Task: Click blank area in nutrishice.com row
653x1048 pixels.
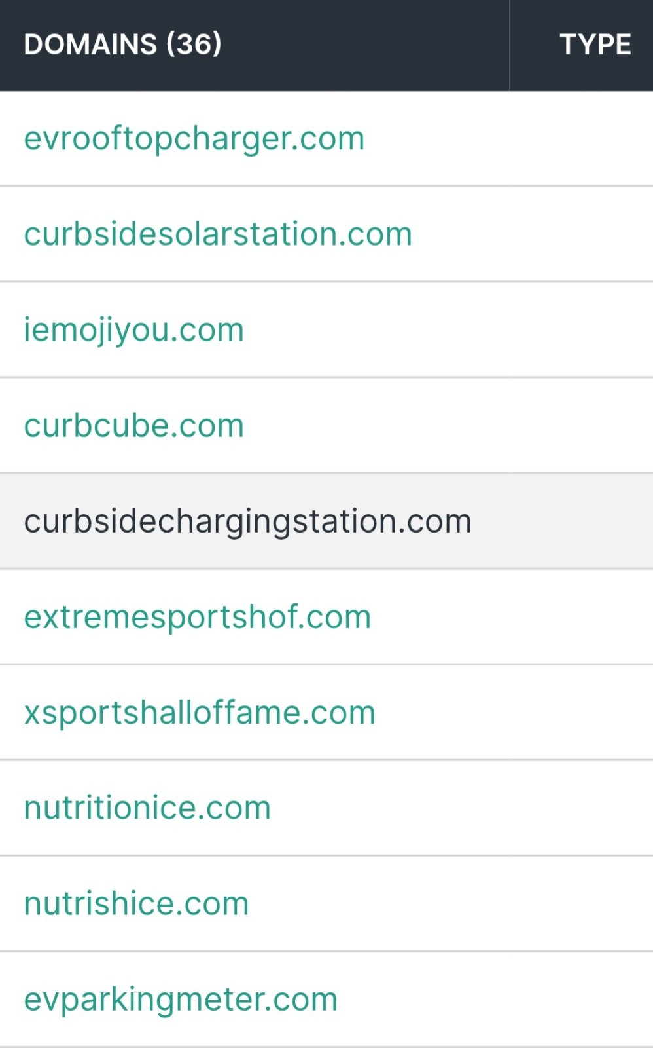Action: (451, 903)
